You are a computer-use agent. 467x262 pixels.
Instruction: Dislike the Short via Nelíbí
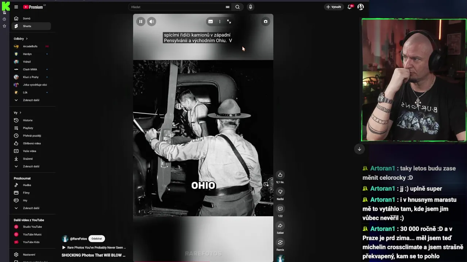tap(280, 192)
